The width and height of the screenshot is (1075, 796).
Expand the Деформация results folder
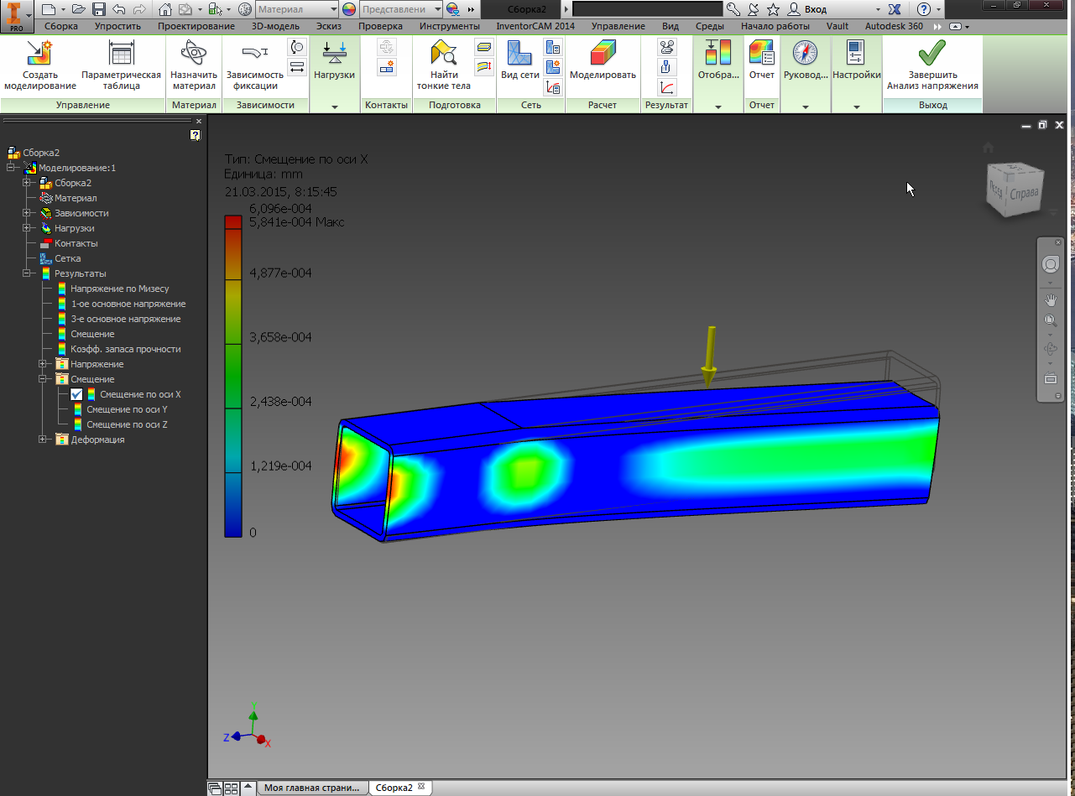coord(43,440)
